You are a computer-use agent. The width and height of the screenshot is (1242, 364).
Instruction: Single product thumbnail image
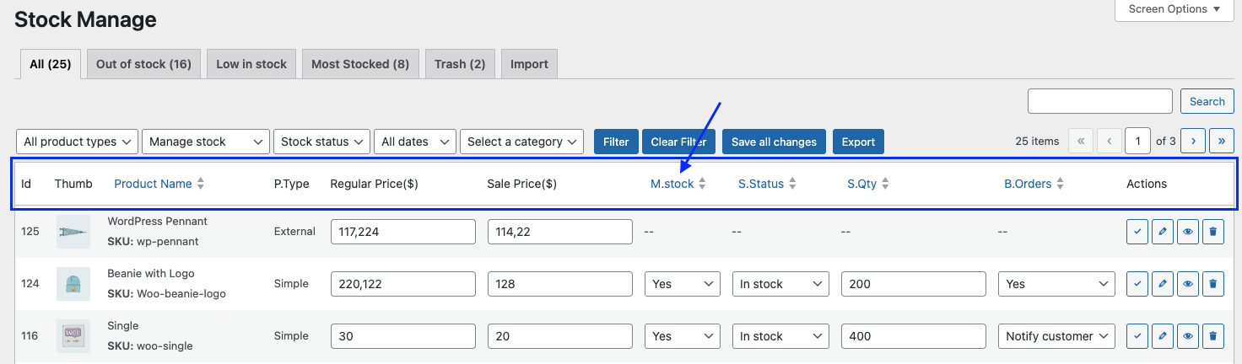pyautogui.click(x=73, y=336)
